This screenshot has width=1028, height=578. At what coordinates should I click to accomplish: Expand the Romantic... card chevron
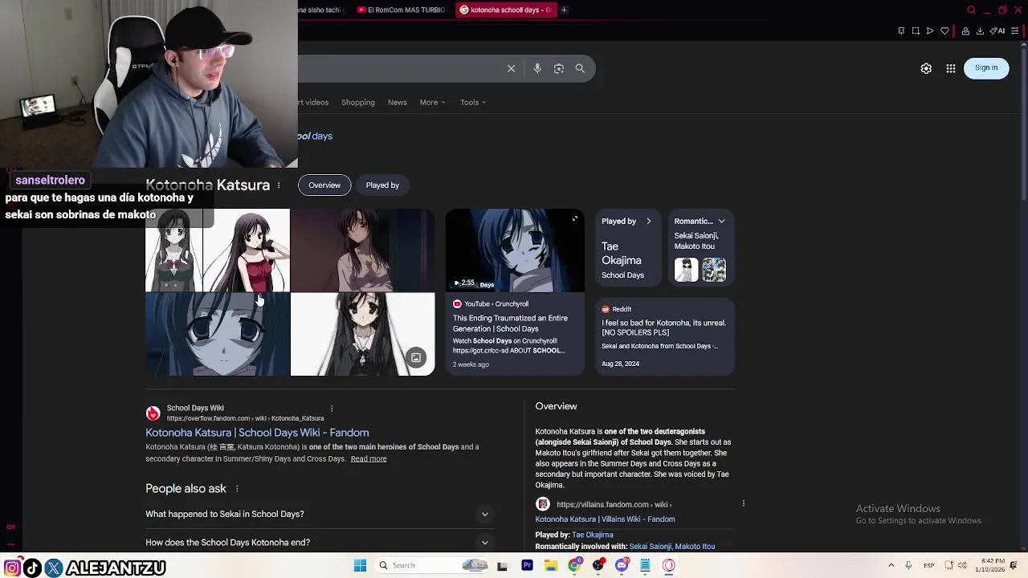coord(721,221)
